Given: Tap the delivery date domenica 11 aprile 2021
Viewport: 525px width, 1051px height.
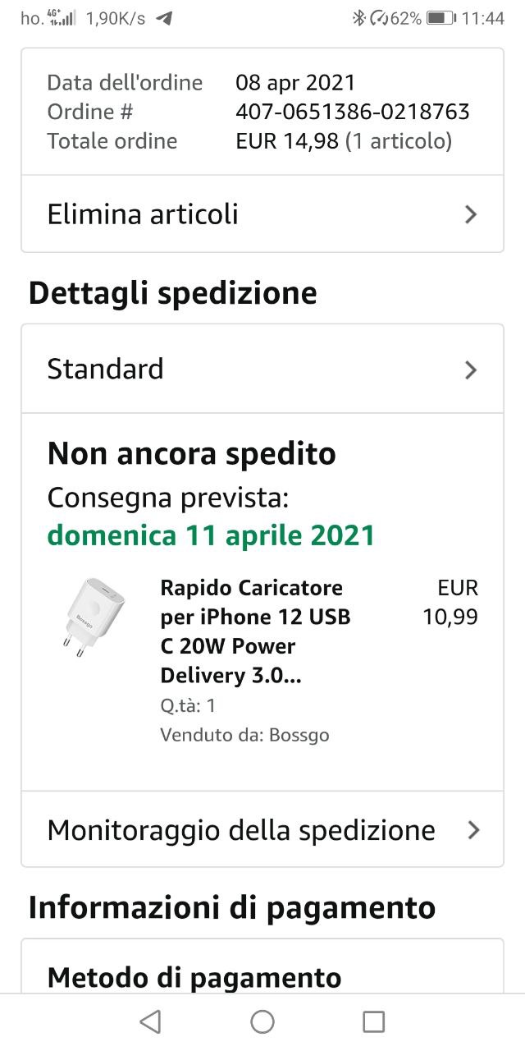Looking at the screenshot, I should pos(211,535).
